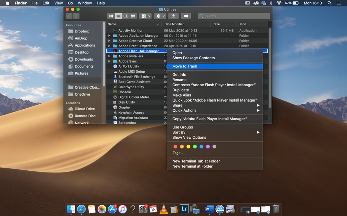
Task: Sort the list by Date Modified header
Action: click(x=186, y=24)
